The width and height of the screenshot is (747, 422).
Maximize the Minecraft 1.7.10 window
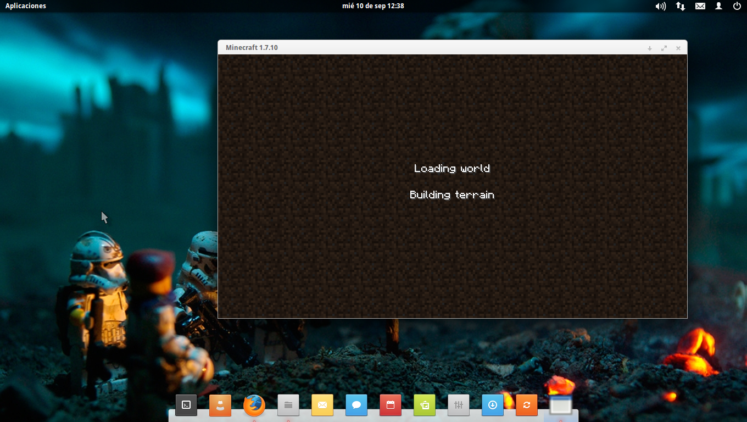(664, 48)
